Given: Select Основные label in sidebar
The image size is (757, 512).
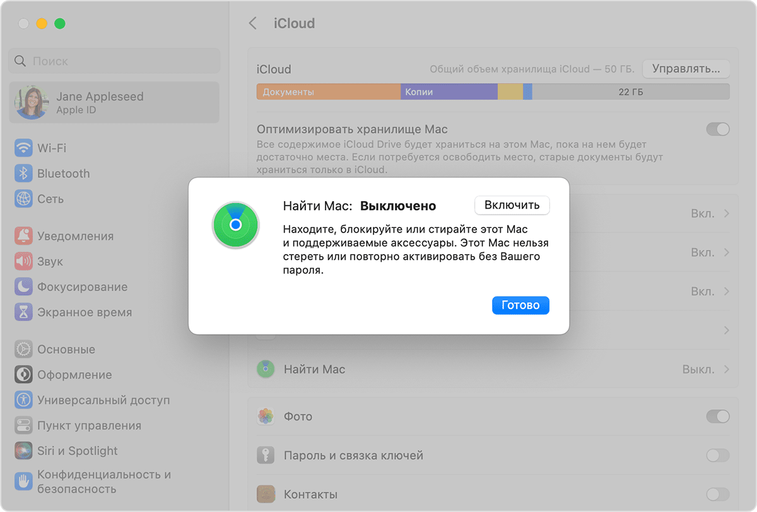Looking at the screenshot, I should [x=66, y=349].
